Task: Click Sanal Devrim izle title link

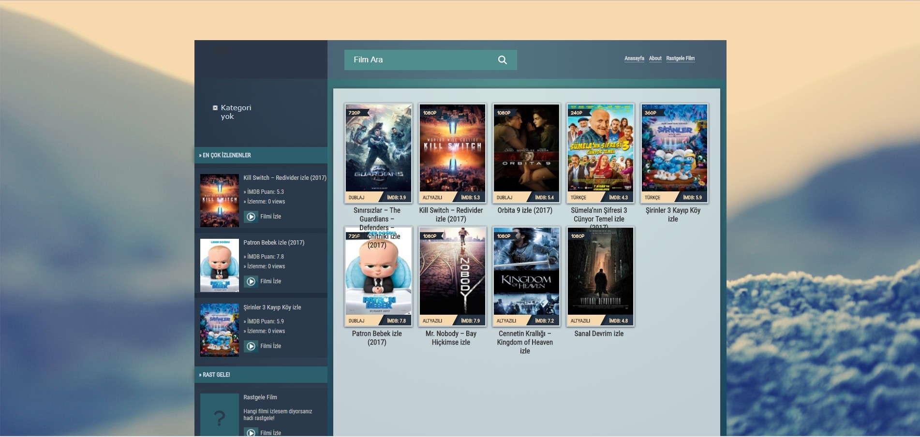Action: click(x=599, y=334)
